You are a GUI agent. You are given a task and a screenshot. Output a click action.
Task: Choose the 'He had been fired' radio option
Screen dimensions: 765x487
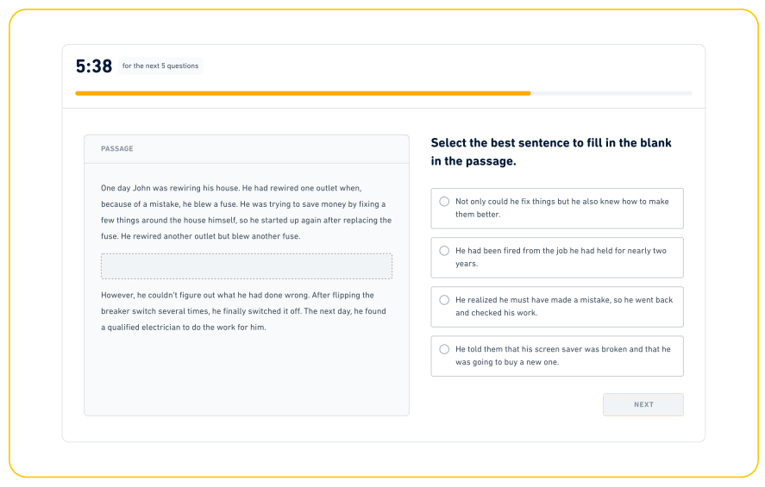coord(444,251)
